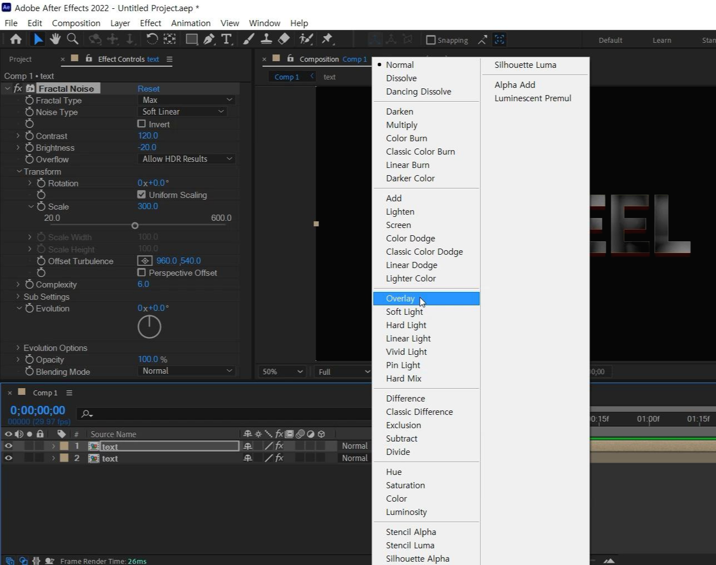The image size is (716, 565).
Task: Click the Comp 1 breadcrumb button
Action: point(287,77)
